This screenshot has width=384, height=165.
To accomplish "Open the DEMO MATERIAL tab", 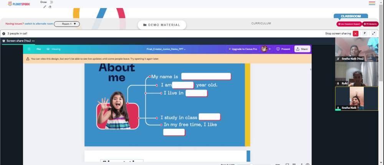I will click(162, 25).
